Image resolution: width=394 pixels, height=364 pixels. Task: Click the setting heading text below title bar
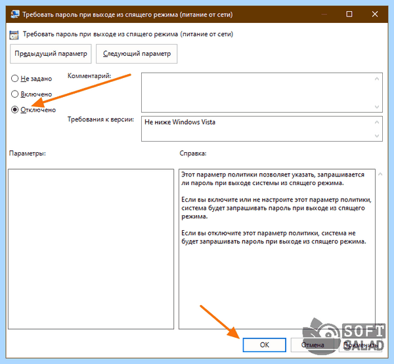(x=128, y=34)
